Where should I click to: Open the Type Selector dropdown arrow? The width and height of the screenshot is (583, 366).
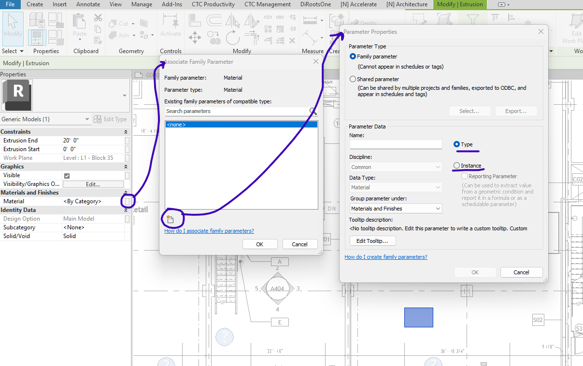point(125,96)
